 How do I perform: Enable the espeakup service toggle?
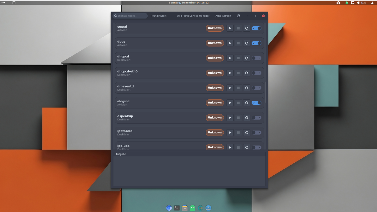click(256, 118)
